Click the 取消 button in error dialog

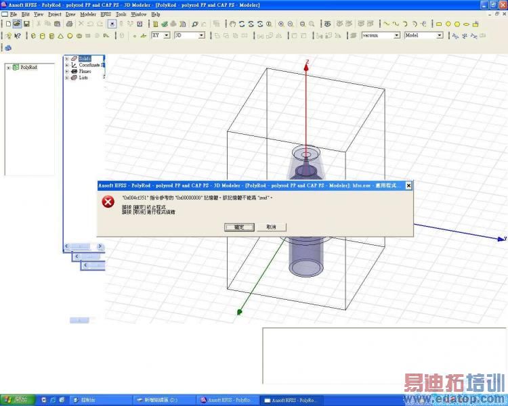point(271,227)
